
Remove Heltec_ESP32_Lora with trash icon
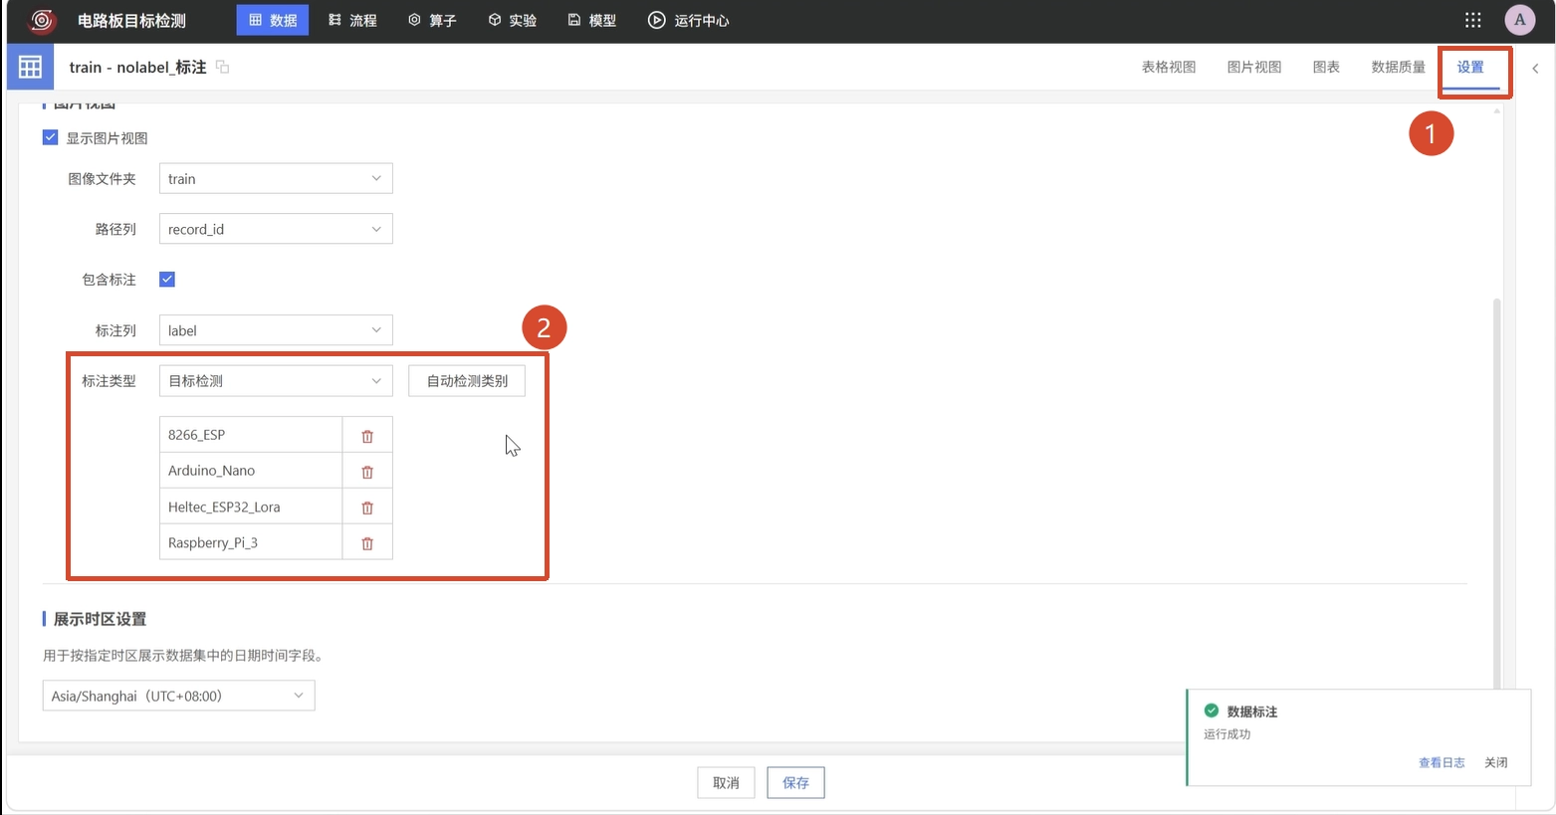click(367, 508)
